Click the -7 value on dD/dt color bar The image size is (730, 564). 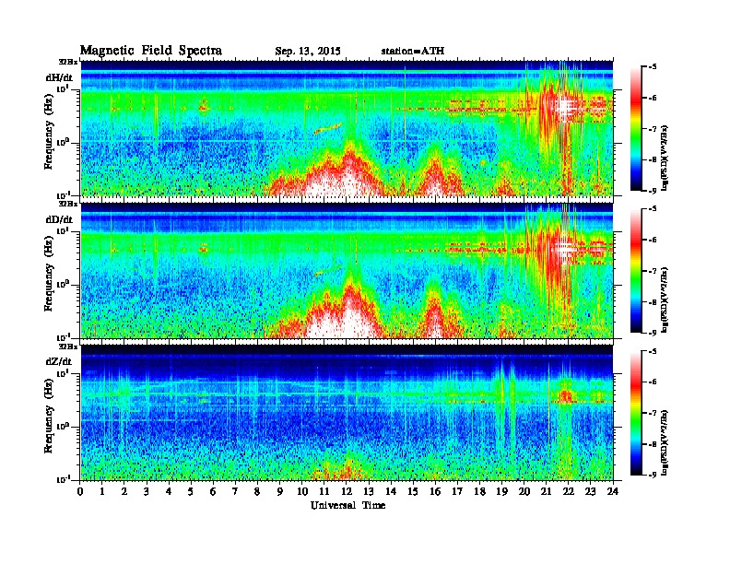point(653,271)
